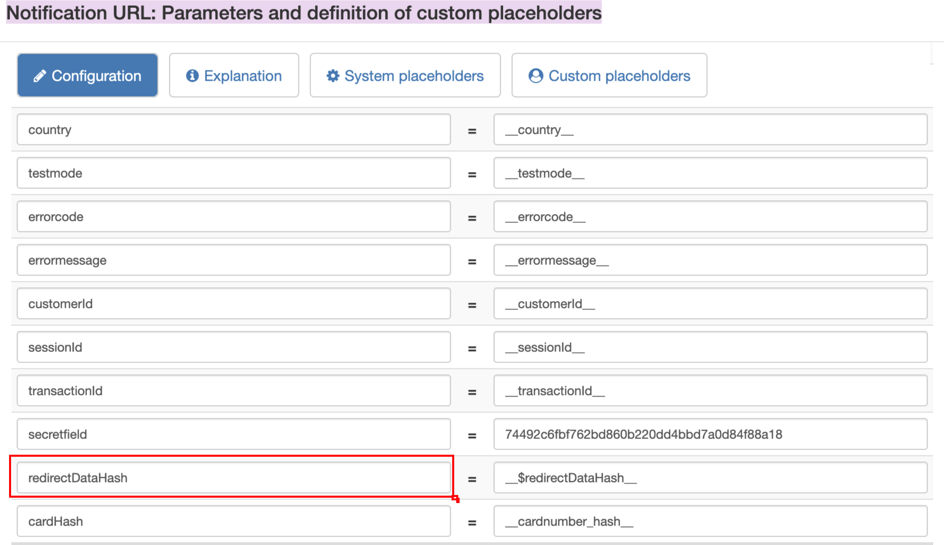Open the System placeholders tab
Viewport: 944px width, 545px height.
[x=405, y=76]
